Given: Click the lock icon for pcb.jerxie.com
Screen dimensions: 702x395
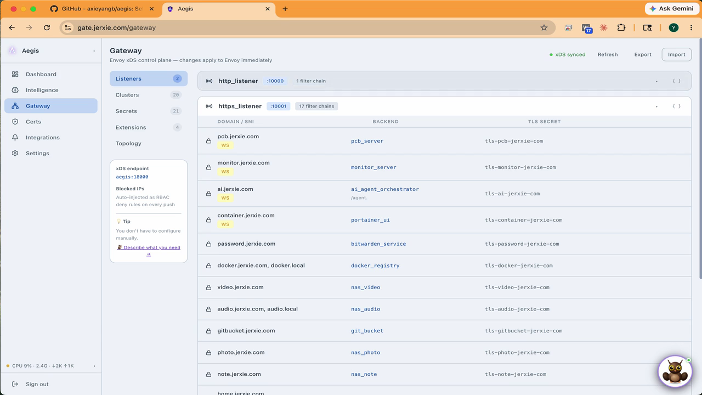Looking at the screenshot, I should pos(208,141).
